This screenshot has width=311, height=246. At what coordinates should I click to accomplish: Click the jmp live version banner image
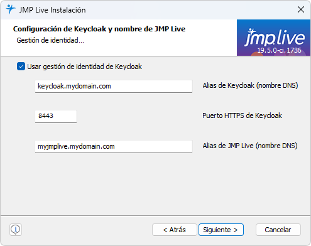click(x=273, y=38)
